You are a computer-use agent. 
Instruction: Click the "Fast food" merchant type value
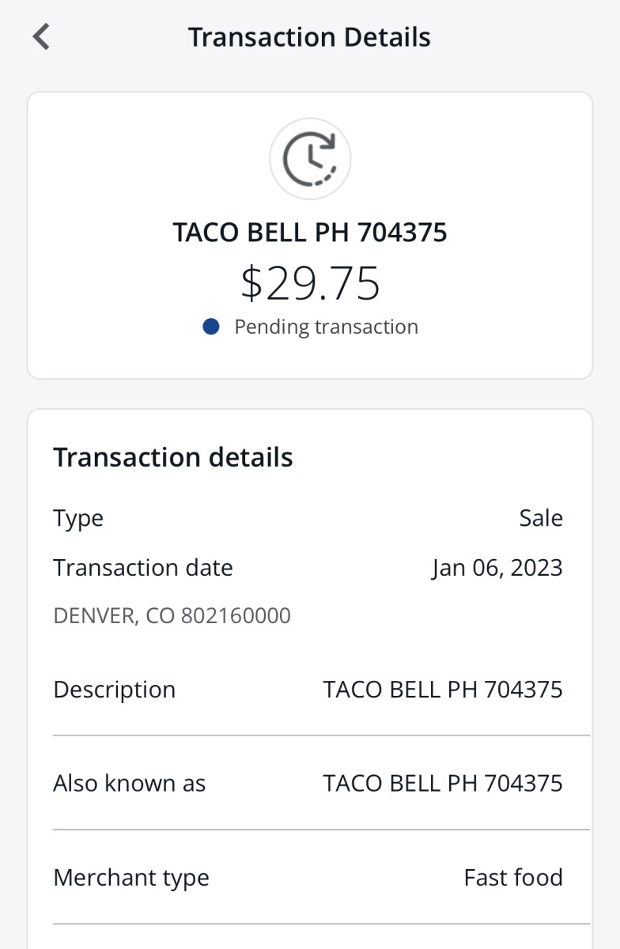[513, 878]
